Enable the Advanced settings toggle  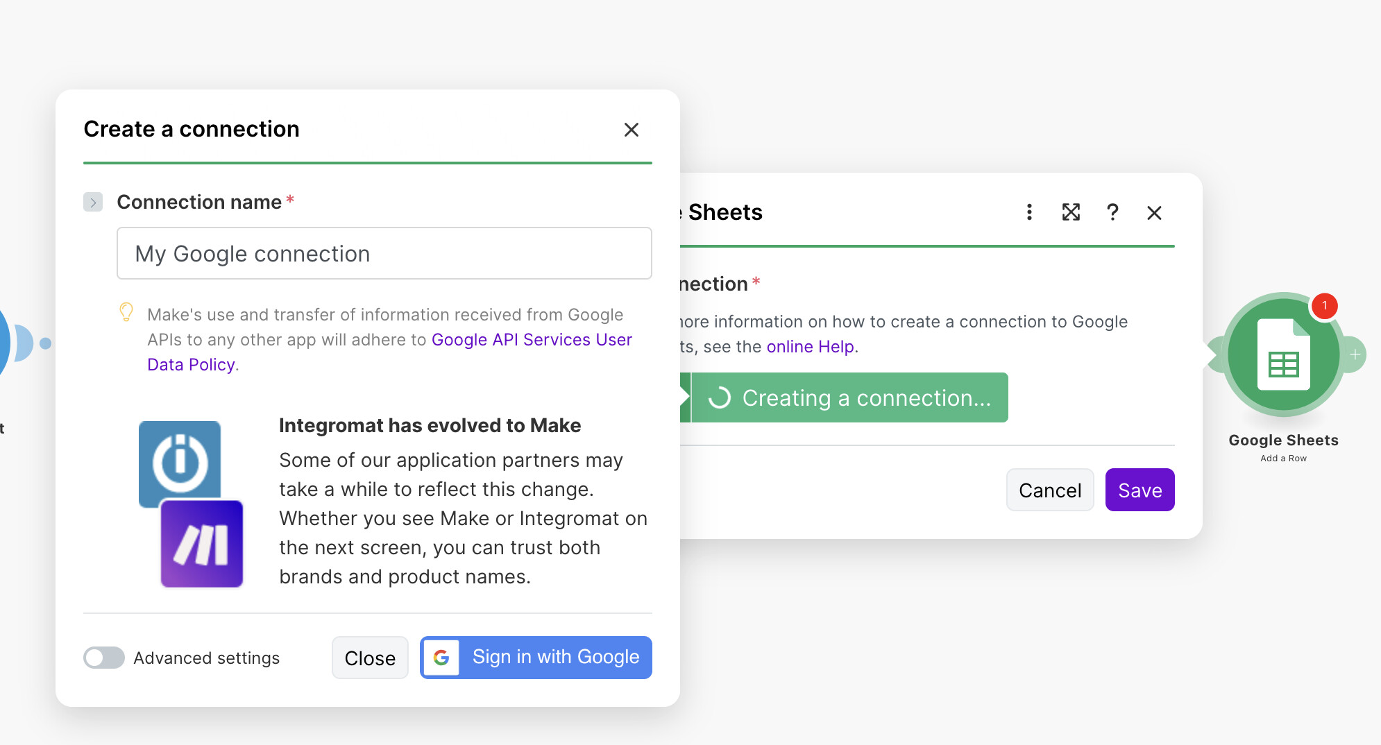point(104,658)
